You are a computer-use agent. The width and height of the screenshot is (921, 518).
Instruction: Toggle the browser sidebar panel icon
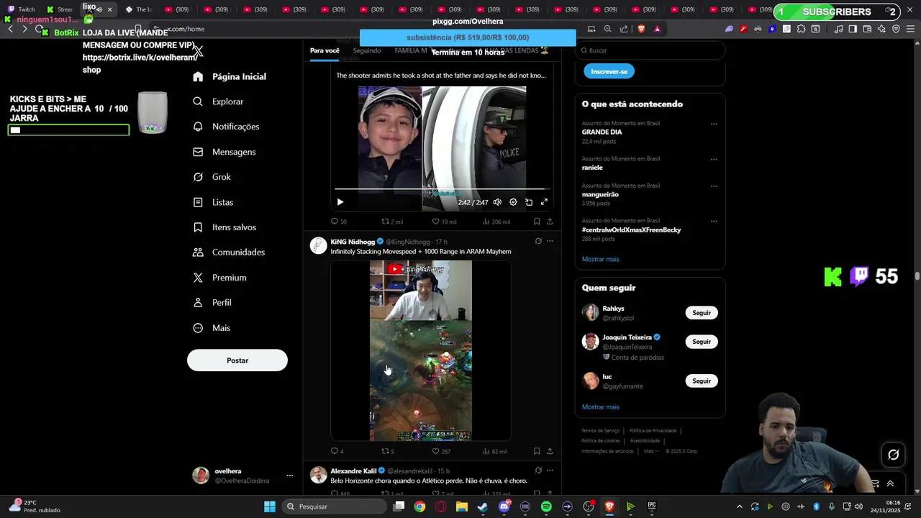click(x=853, y=29)
